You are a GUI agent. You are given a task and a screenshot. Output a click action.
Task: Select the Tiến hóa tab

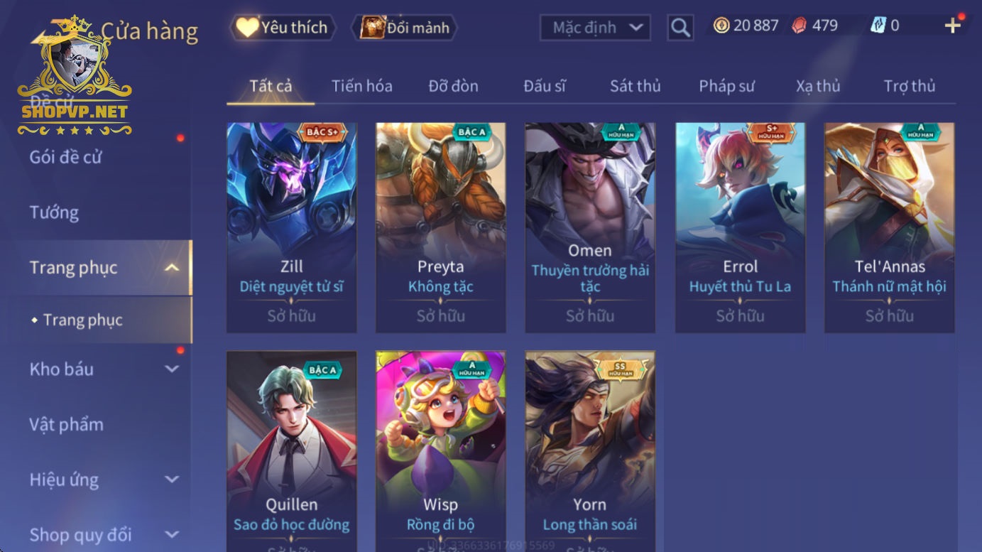pos(361,86)
